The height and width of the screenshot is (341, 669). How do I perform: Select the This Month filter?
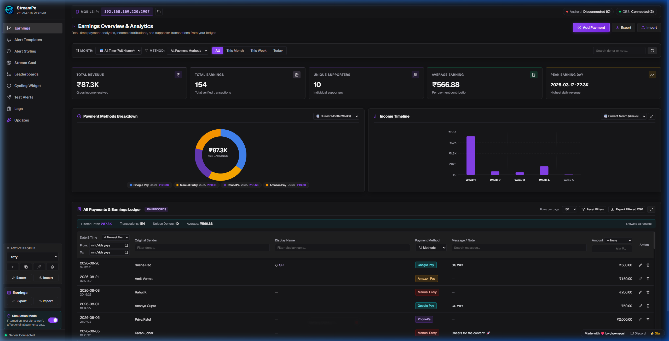coord(235,51)
